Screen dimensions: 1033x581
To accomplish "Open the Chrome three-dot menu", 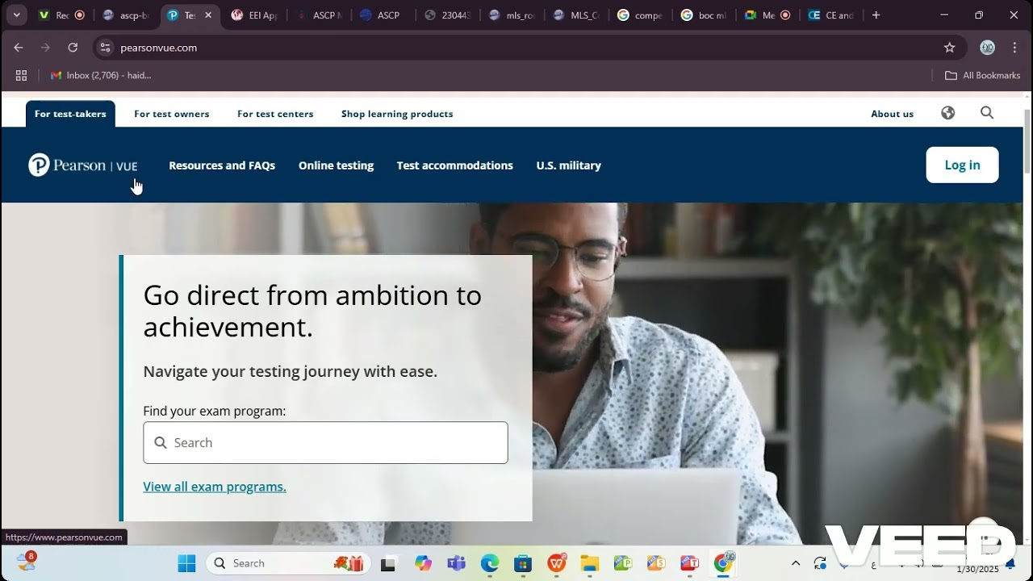I will click(x=1015, y=48).
